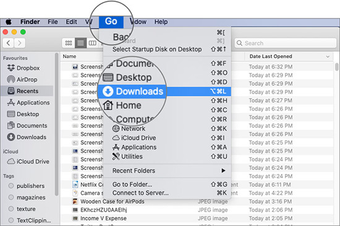340x226 pixels.
Task: Open Documents in the sidebar
Action: (27, 126)
